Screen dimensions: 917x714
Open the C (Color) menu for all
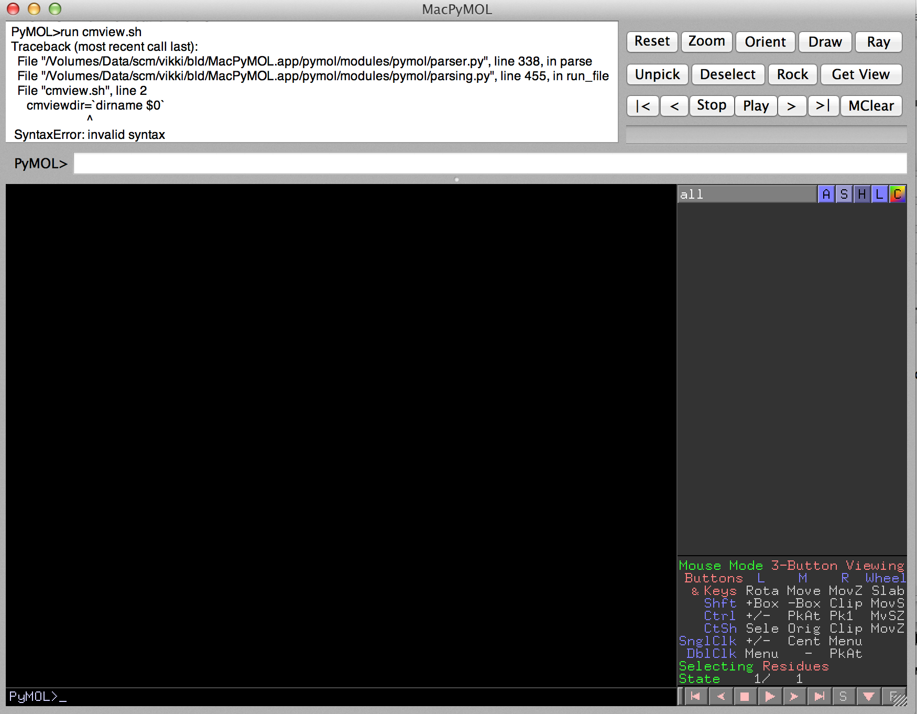click(898, 194)
